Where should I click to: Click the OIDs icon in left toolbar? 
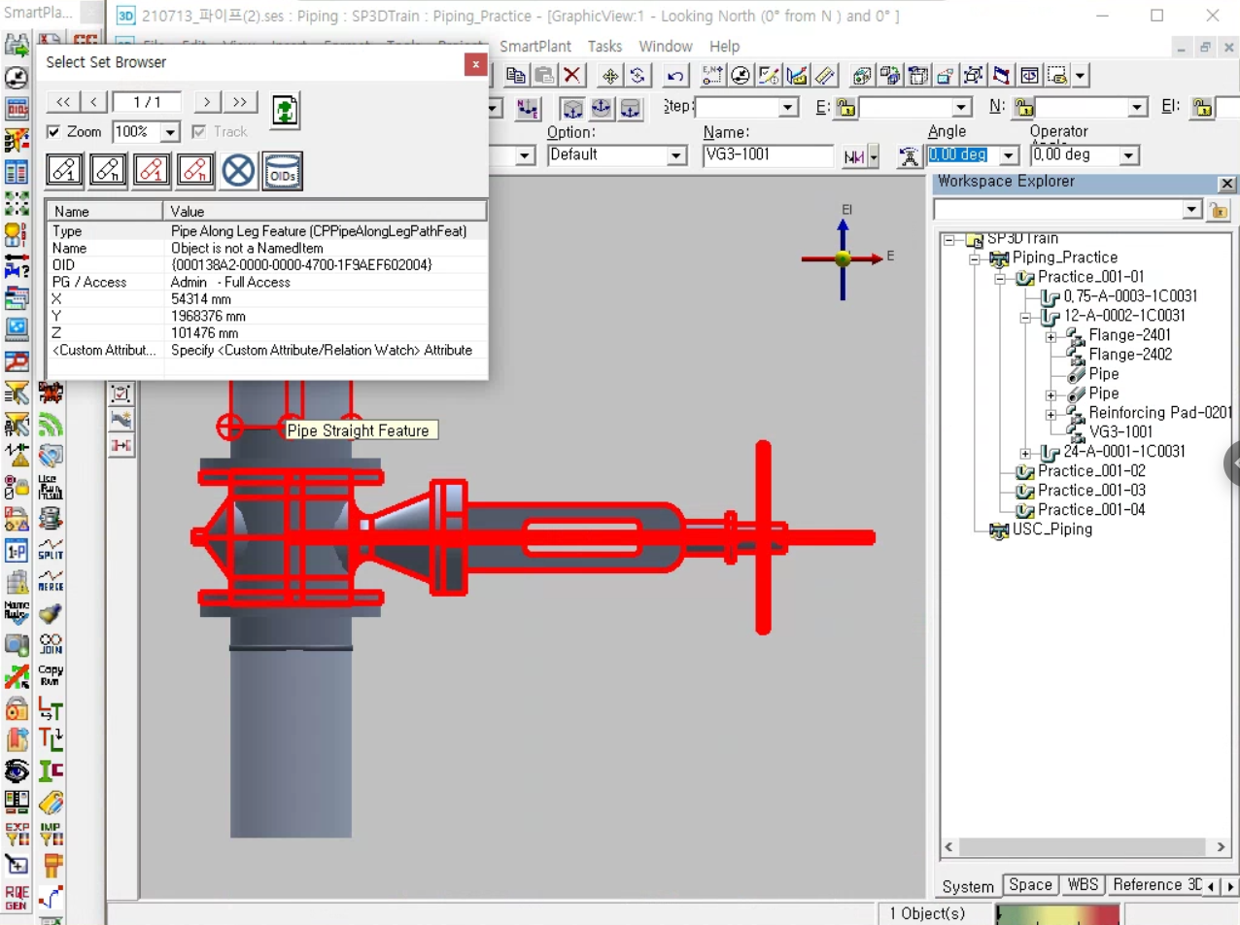(x=17, y=110)
